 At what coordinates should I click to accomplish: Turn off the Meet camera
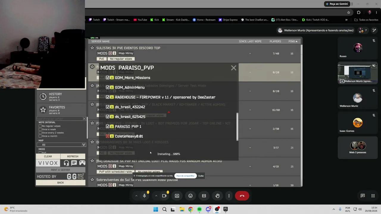[164, 196]
